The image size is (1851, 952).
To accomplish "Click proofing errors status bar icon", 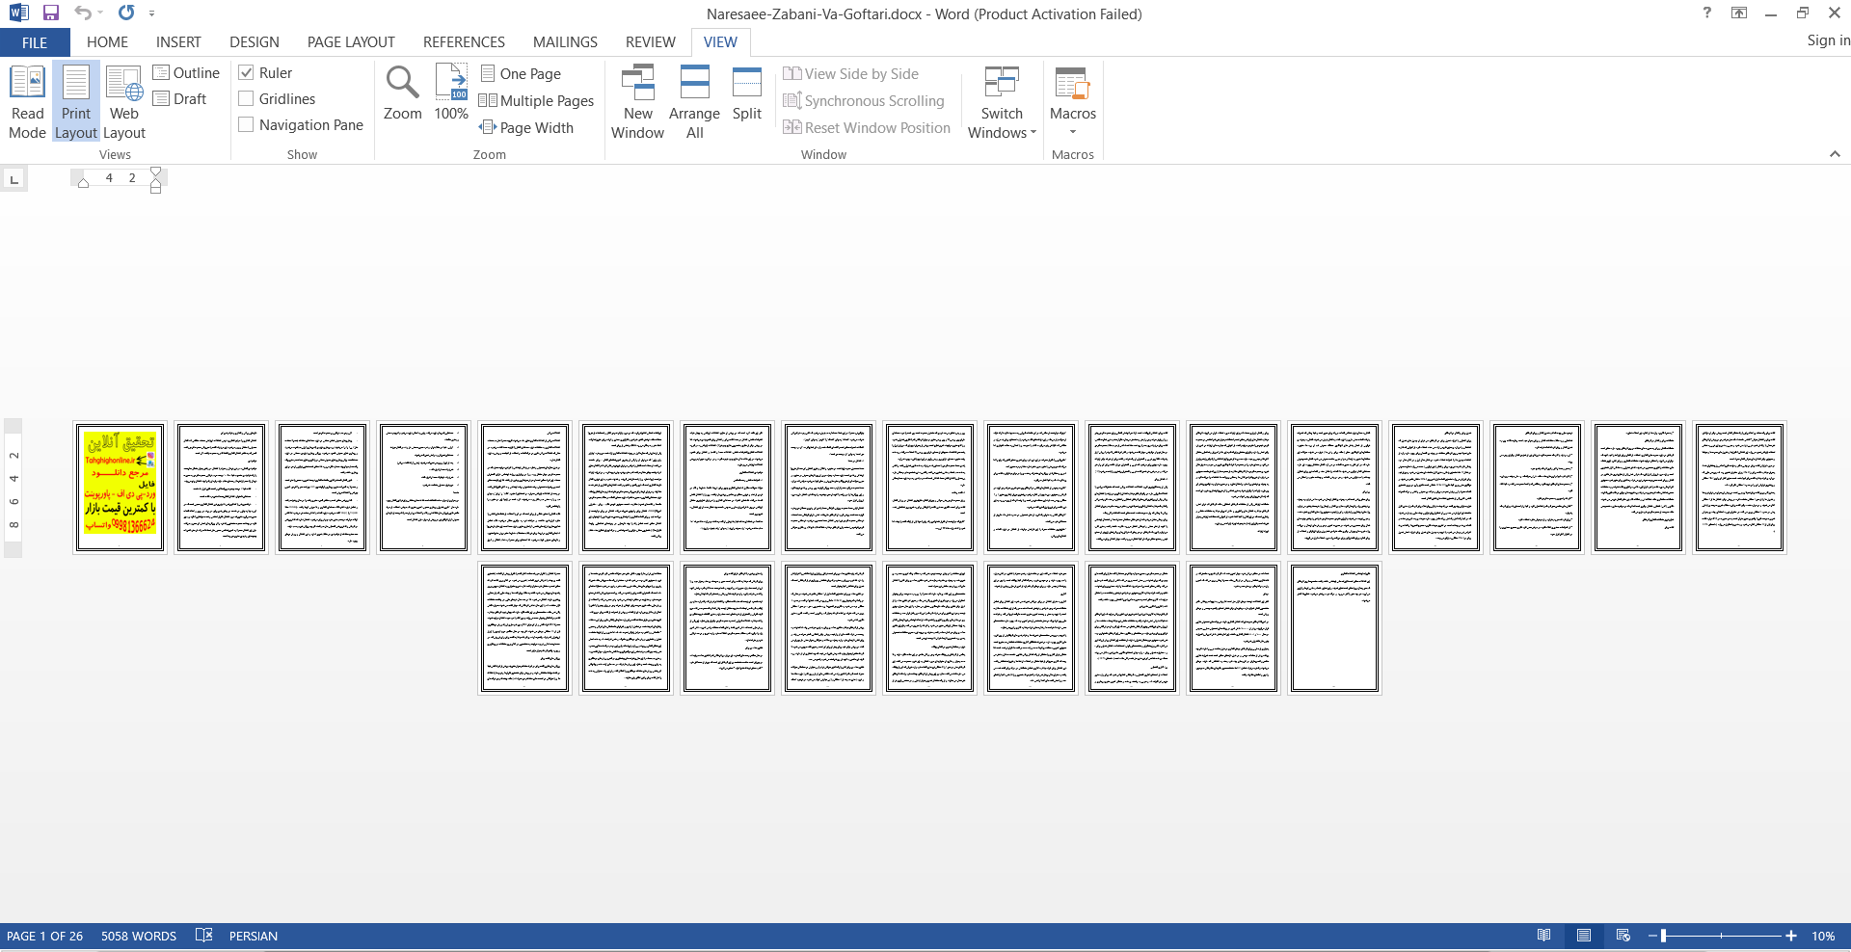I will [x=203, y=936].
